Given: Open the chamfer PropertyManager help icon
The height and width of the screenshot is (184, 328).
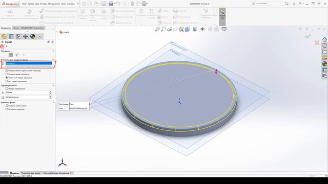Looking at the screenshot, I should pyautogui.click(x=52, y=42).
